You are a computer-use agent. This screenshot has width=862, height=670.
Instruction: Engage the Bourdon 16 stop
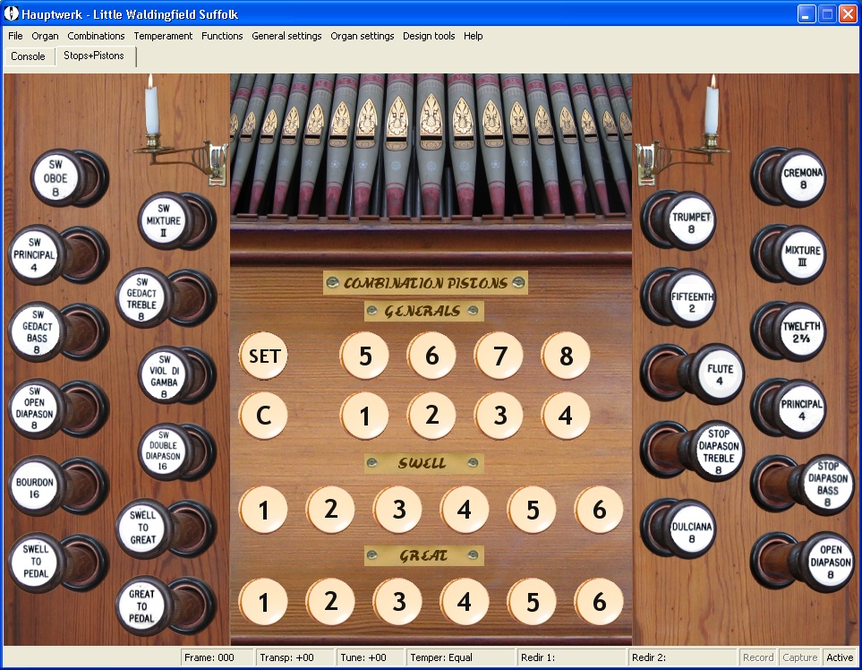coord(35,488)
